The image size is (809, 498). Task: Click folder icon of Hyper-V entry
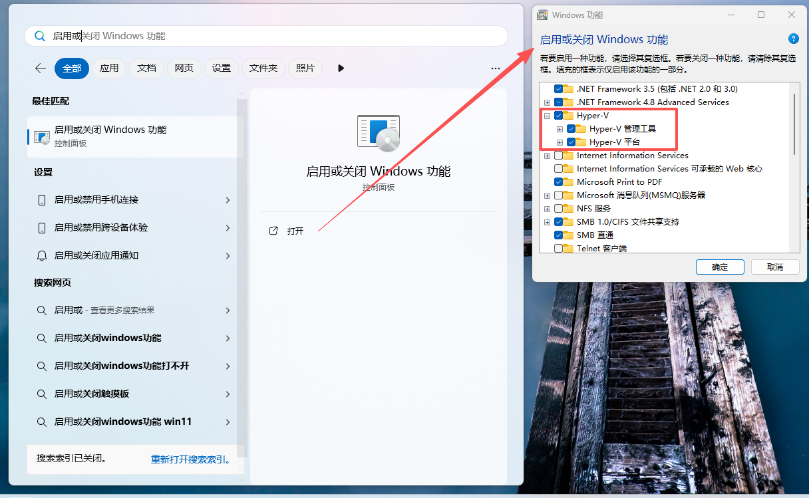click(569, 115)
